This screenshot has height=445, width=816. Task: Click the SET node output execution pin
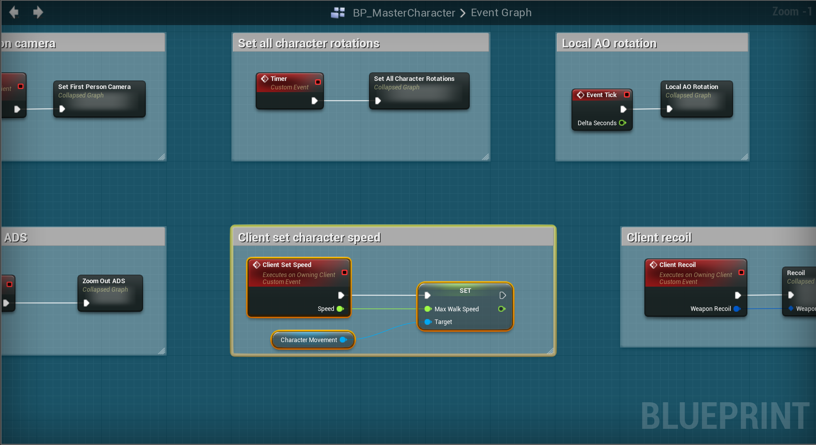[502, 295]
